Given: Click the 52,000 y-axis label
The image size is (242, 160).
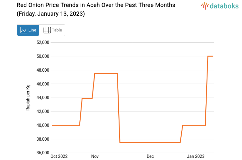Looking at the screenshot, I should coord(42,42).
